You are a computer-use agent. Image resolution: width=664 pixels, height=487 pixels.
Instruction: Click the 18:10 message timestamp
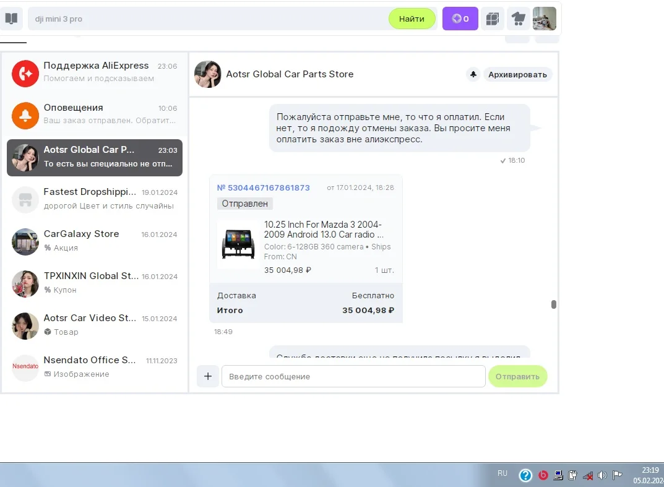coord(516,160)
